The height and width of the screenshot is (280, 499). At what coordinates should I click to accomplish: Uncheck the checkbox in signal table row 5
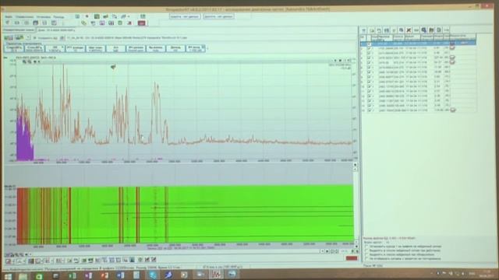pos(369,62)
